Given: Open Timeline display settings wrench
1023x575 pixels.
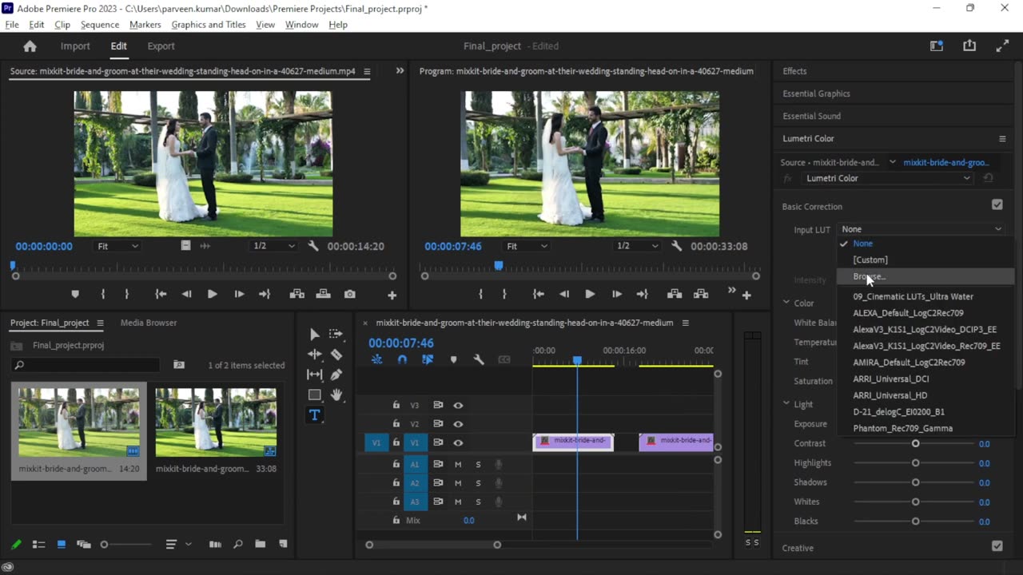Looking at the screenshot, I should [479, 360].
